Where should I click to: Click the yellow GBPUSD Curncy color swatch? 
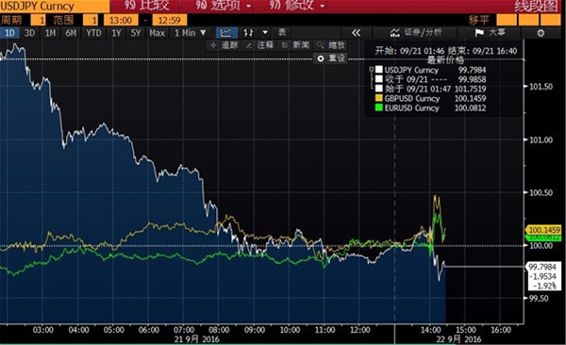[378, 98]
